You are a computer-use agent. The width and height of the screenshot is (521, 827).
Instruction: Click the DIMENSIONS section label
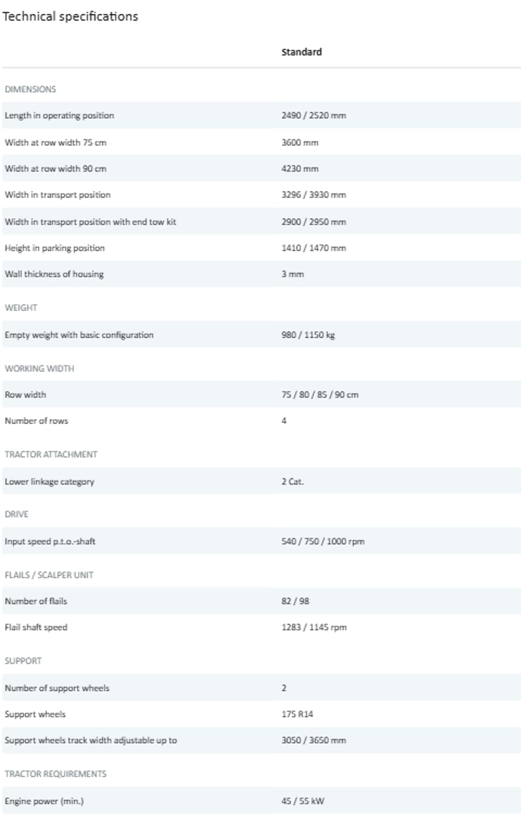pos(30,90)
